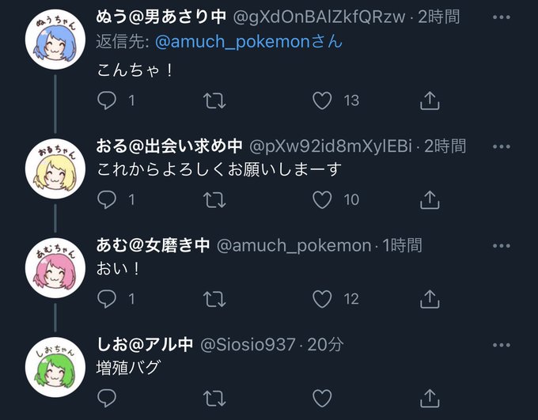
Task: Open the more menu on ぬう's tweet
Action: coord(502,17)
